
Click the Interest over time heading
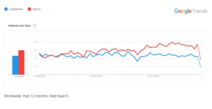coord(19,26)
